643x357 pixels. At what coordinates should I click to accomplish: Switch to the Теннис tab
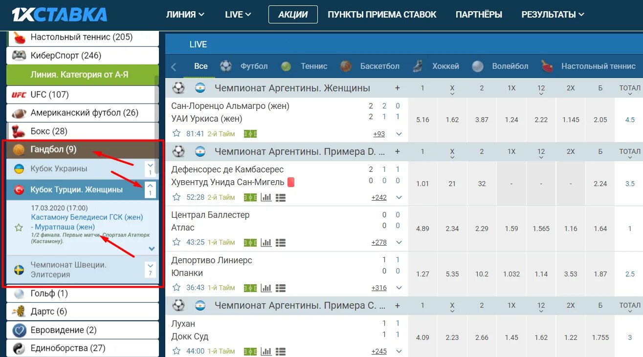(304, 66)
